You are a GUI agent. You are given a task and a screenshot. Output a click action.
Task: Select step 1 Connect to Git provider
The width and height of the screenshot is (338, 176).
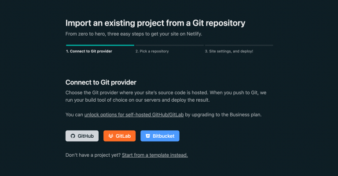coord(89,51)
